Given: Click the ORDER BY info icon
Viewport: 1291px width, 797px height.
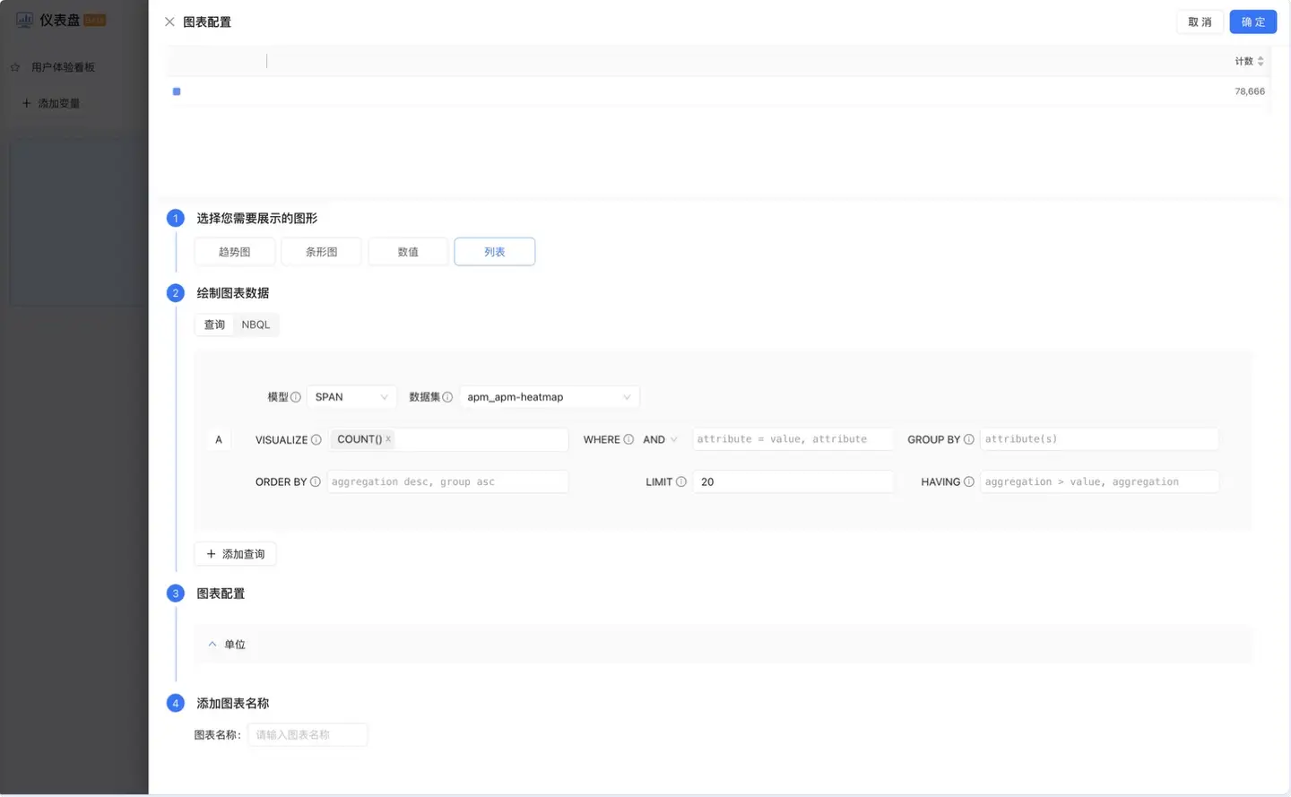Looking at the screenshot, I should click(x=315, y=482).
